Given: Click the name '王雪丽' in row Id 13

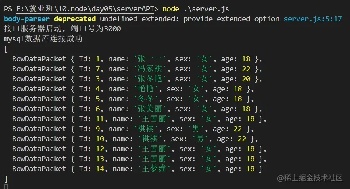Looking at the screenshot, I should coord(154,159).
